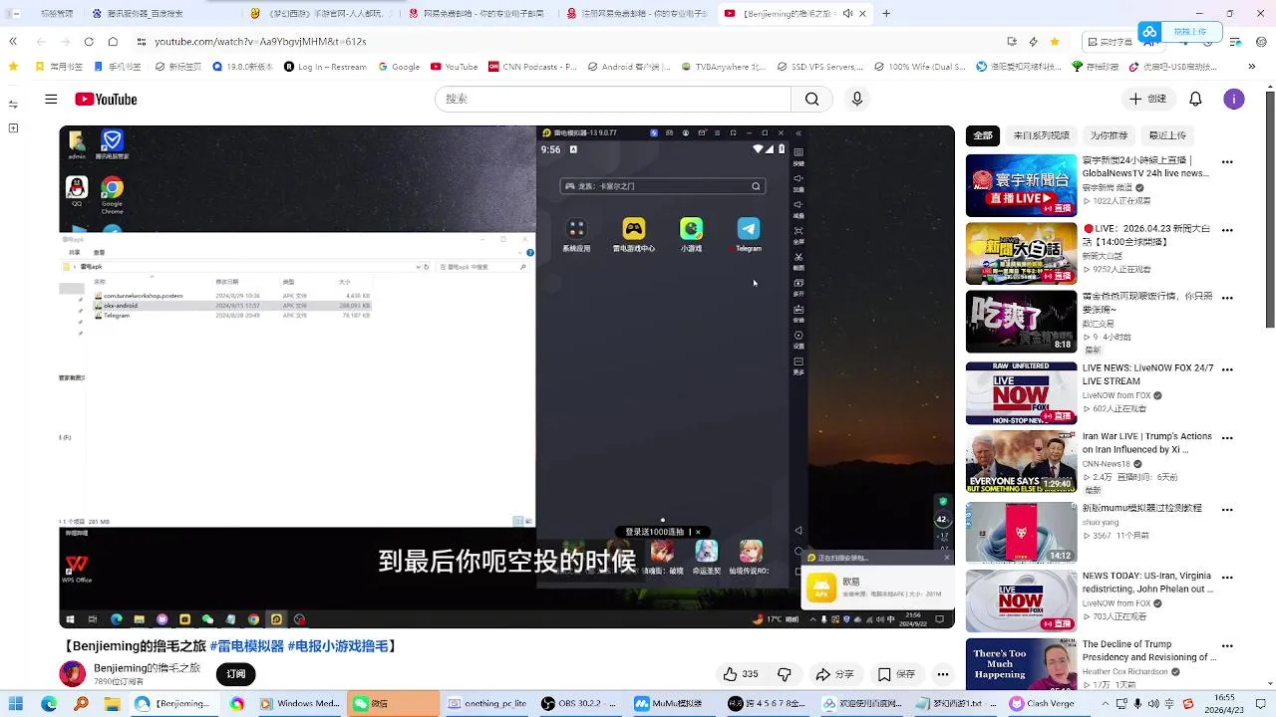
Task: Click the browser address bar URL
Action: tap(260, 42)
